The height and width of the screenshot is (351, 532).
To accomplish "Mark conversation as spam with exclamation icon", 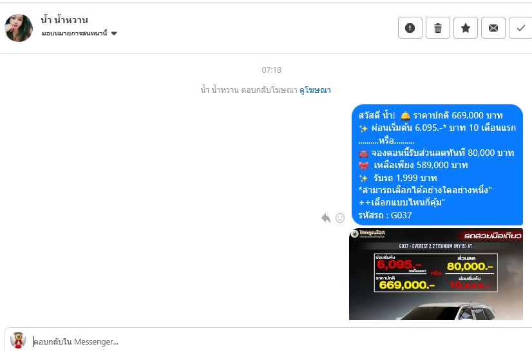I will click(x=410, y=28).
